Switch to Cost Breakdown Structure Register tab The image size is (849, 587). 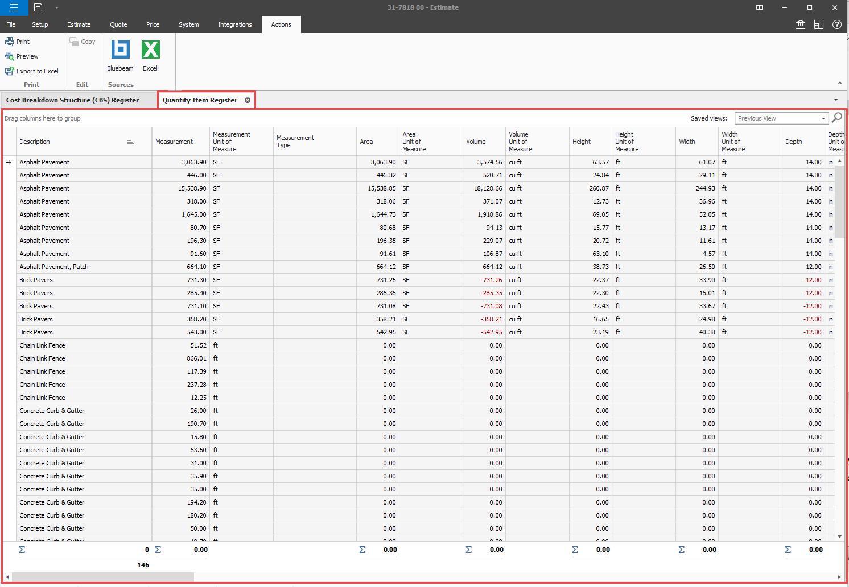(x=73, y=100)
